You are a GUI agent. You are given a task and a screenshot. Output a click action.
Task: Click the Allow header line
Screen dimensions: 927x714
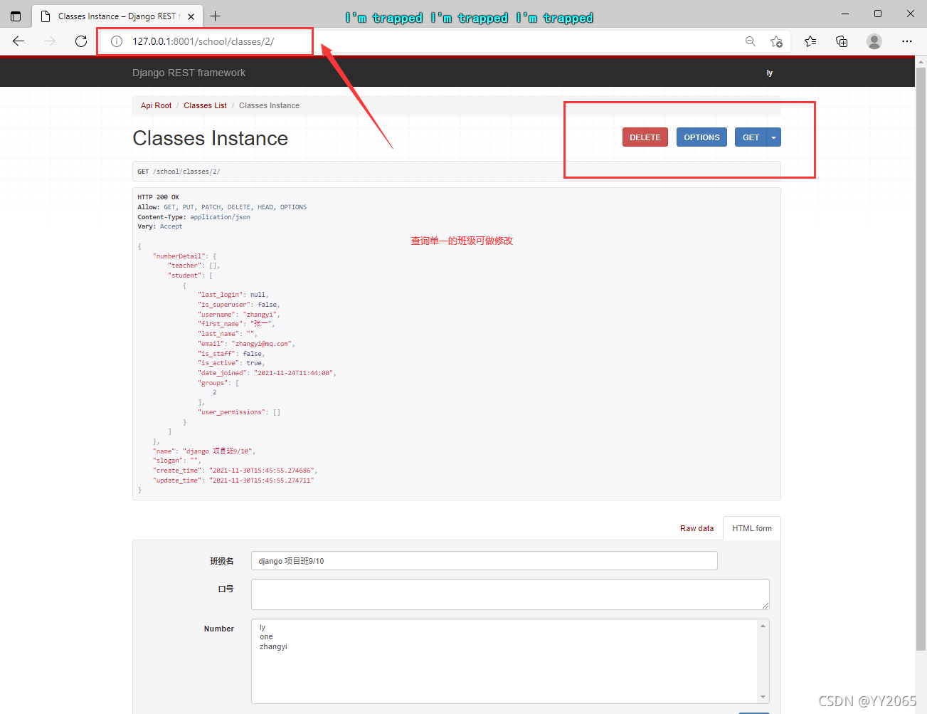click(x=222, y=207)
